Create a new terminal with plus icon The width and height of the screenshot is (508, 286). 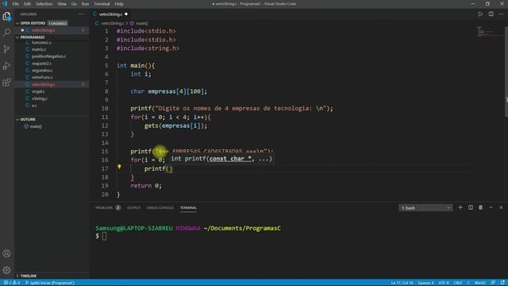click(460, 207)
